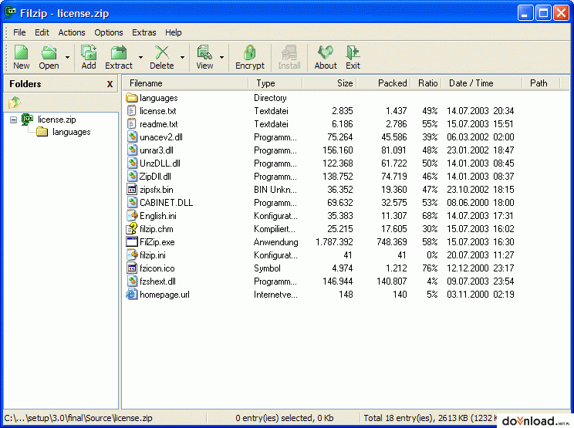Image resolution: width=574 pixels, height=428 pixels.
Task: Click the fzshext.dll file icon
Action: (132, 281)
